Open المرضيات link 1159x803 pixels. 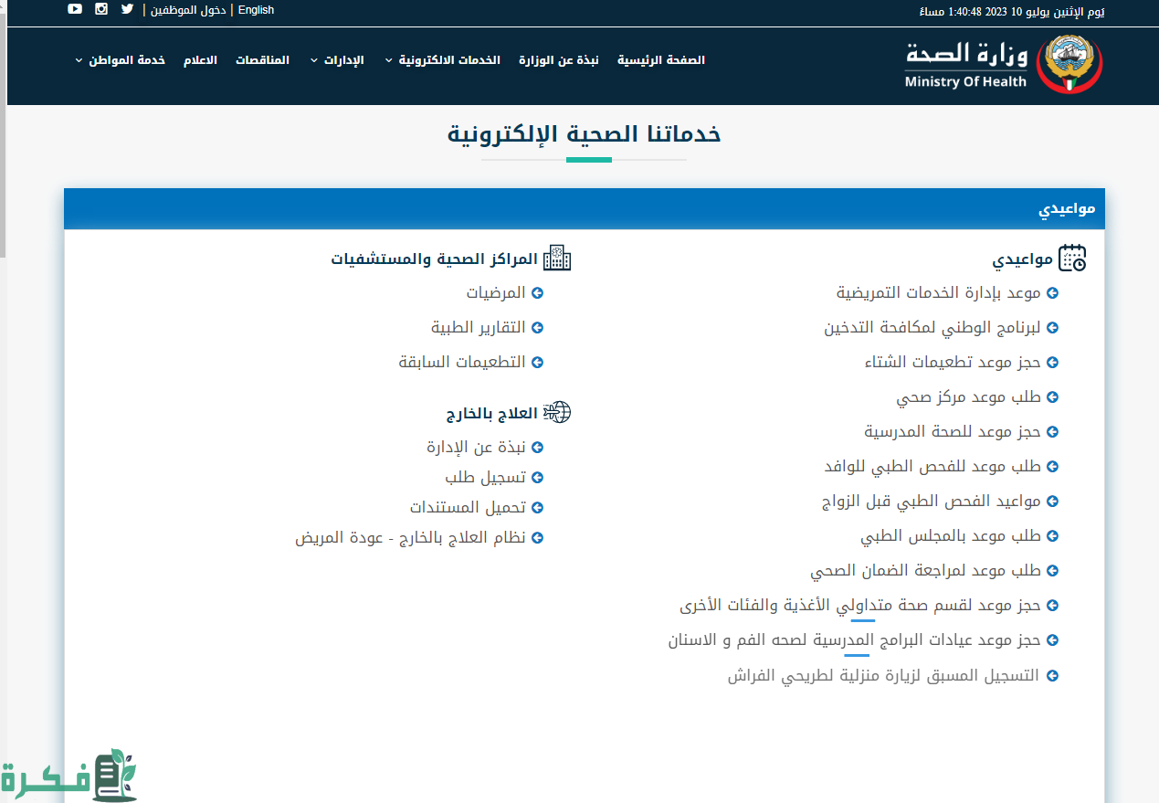tap(496, 293)
